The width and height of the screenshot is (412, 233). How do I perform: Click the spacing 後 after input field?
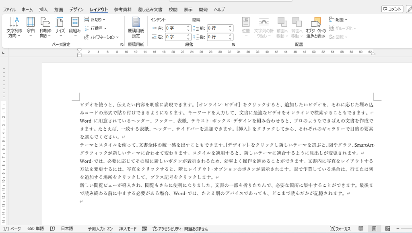(218, 37)
